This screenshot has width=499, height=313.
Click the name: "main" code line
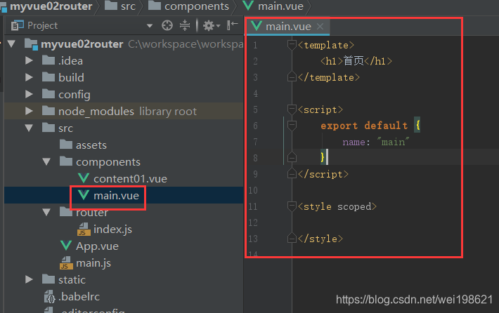(x=376, y=142)
